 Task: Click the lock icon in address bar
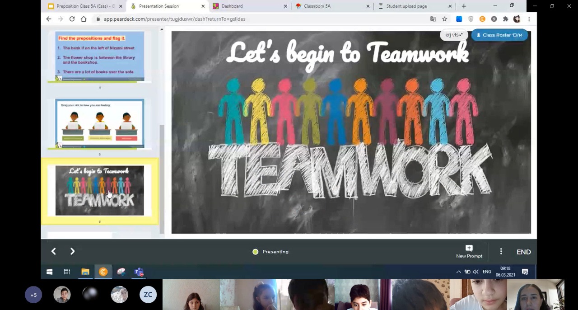[x=98, y=19]
